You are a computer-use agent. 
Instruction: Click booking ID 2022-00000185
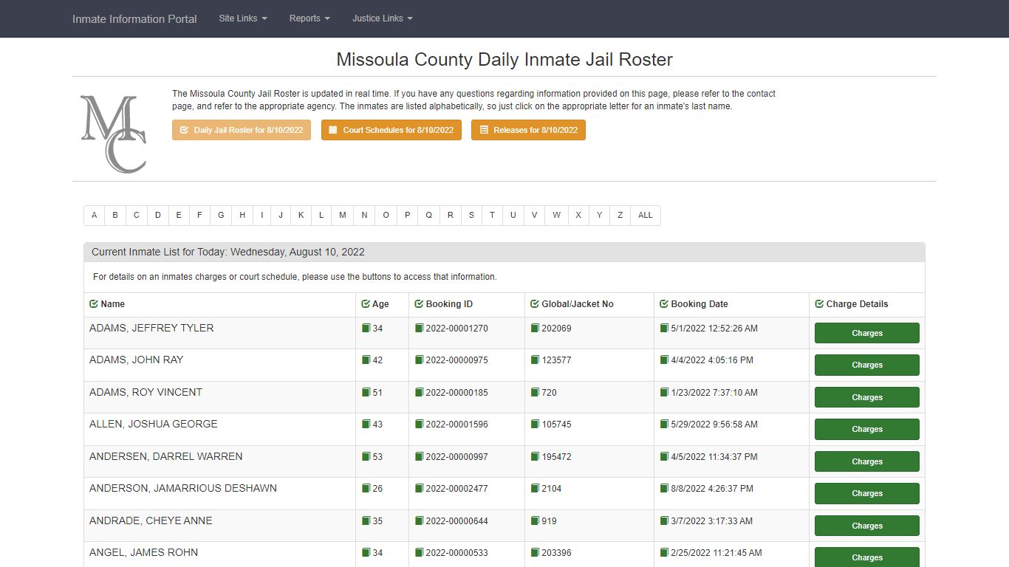coord(456,393)
